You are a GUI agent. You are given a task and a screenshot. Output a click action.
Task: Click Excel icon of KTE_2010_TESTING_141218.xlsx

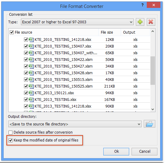point(31,40)
